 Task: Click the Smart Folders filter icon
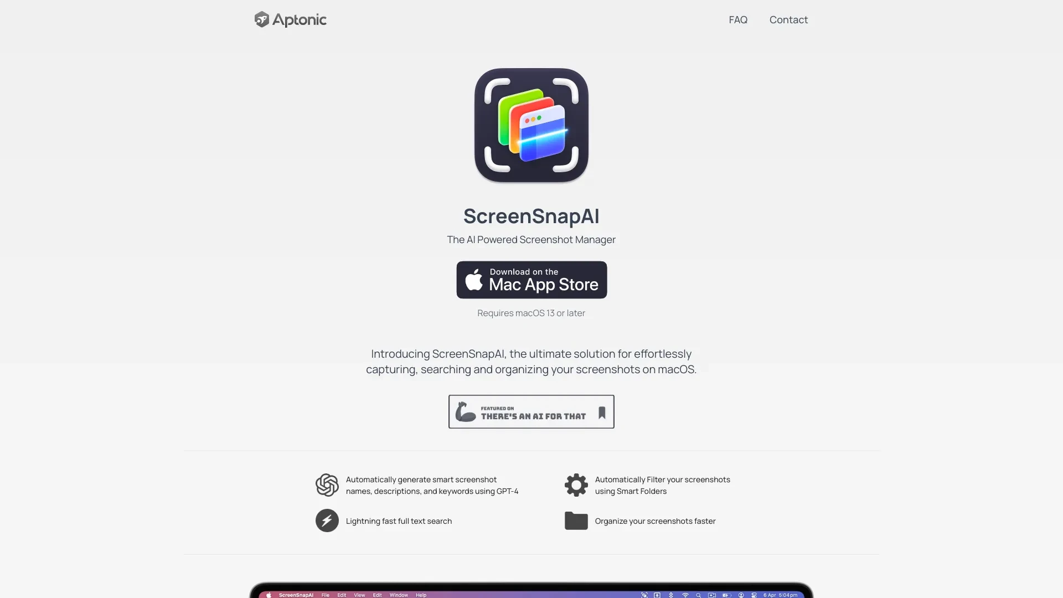tap(576, 485)
